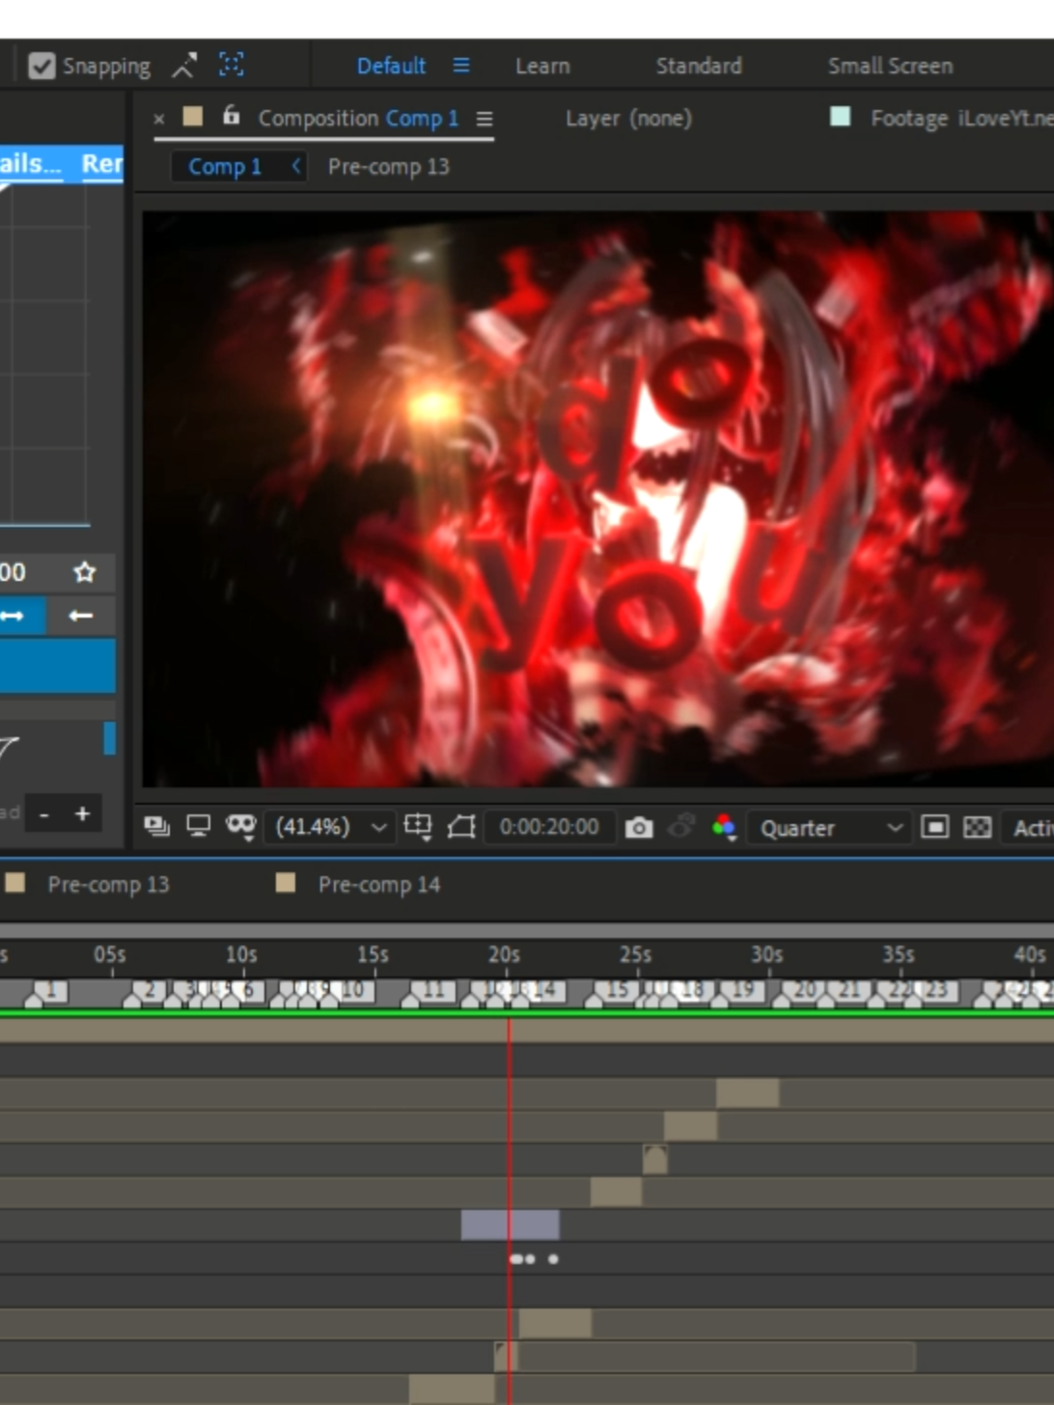The height and width of the screenshot is (1405, 1054).
Task: Click the lock icon on the Composition tab
Action: click(x=229, y=117)
